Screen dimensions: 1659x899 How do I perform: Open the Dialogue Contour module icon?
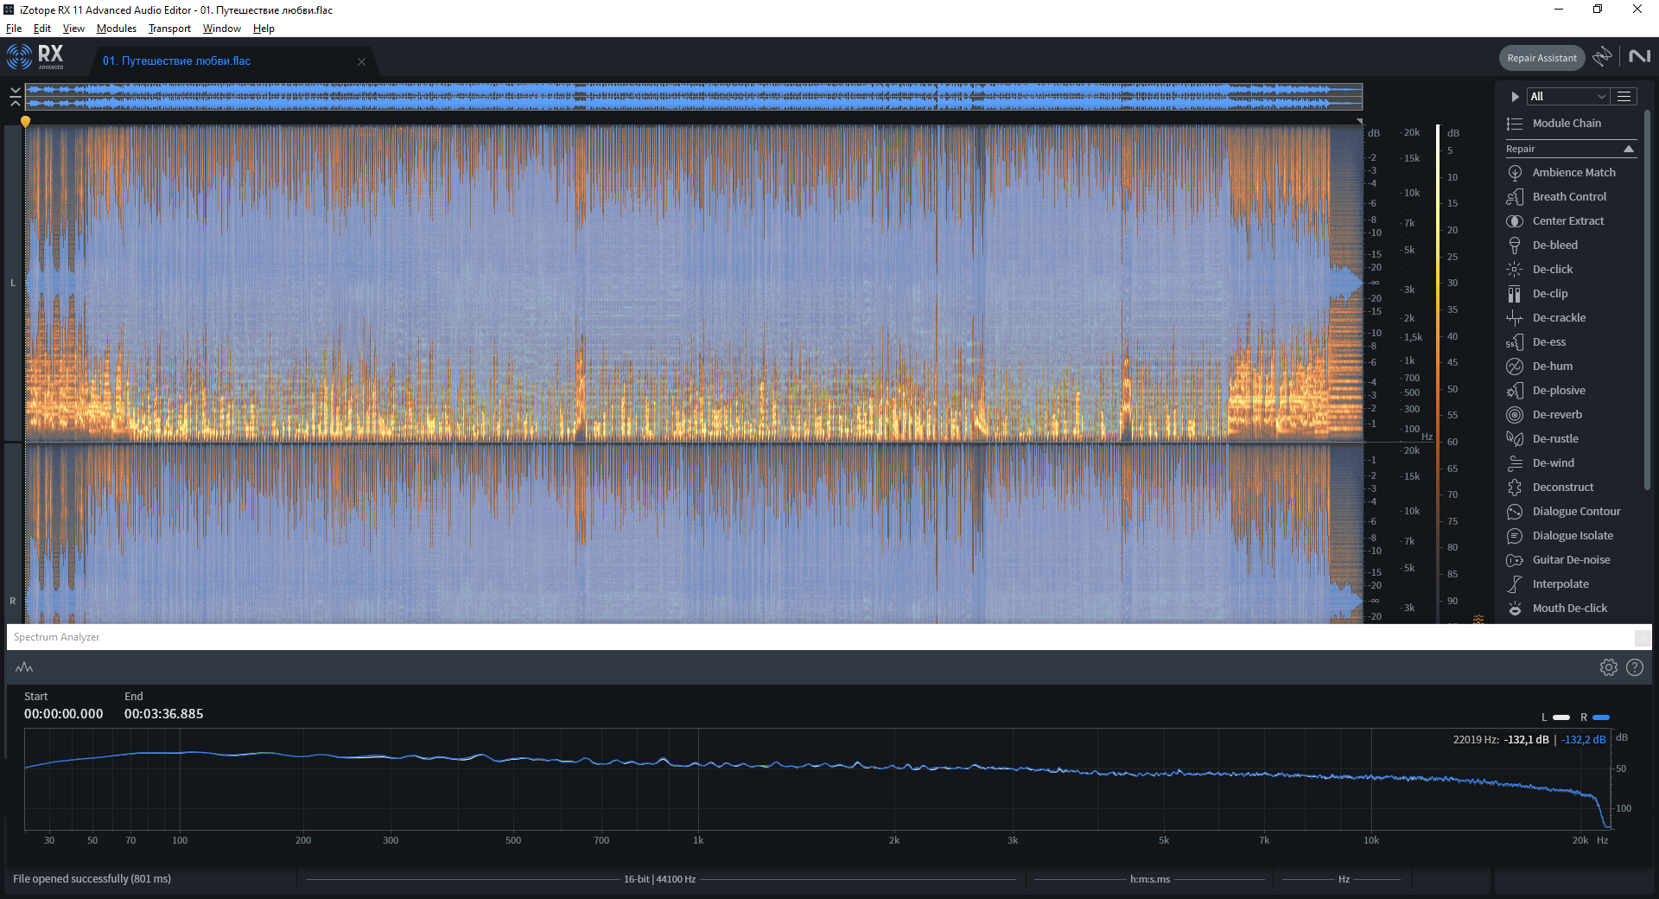point(1515,512)
